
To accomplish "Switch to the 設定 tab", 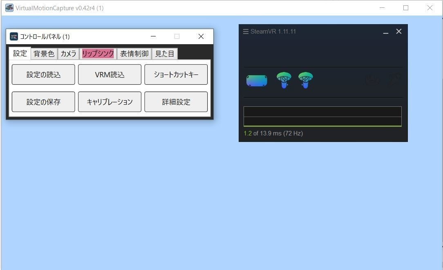I will tap(20, 53).
